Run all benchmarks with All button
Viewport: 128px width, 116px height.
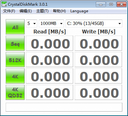(15, 27)
